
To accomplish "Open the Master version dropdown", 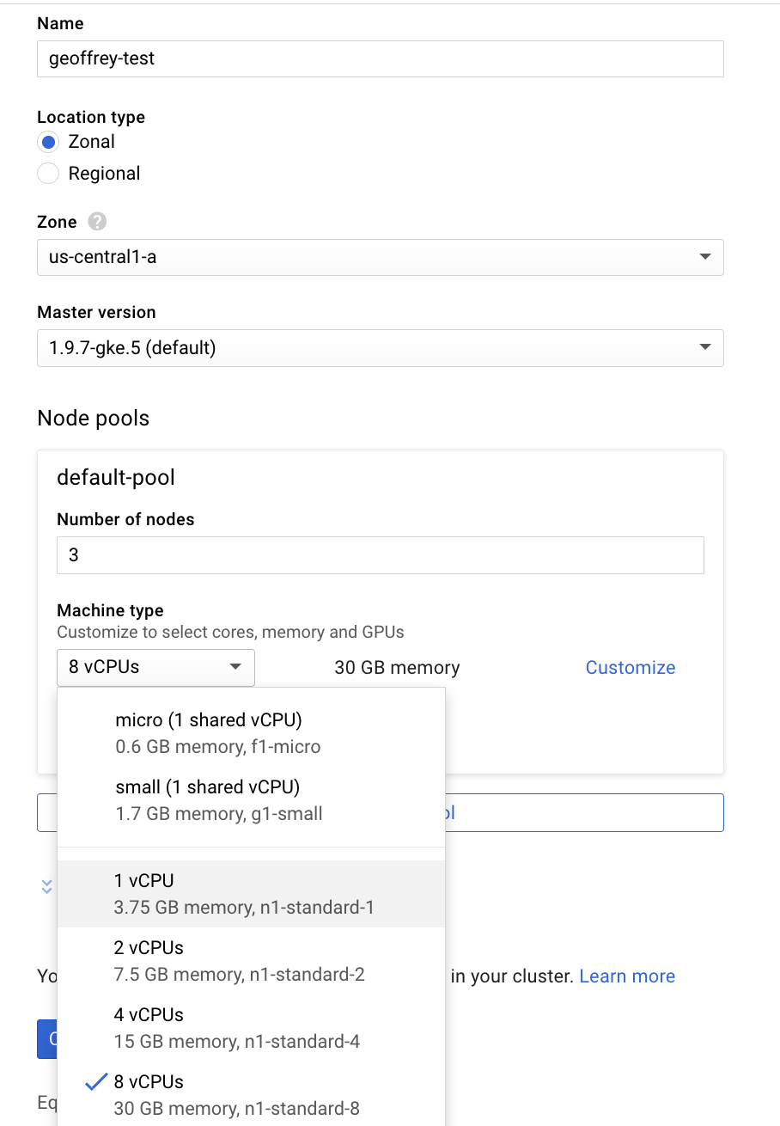I will click(x=380, y=348).
